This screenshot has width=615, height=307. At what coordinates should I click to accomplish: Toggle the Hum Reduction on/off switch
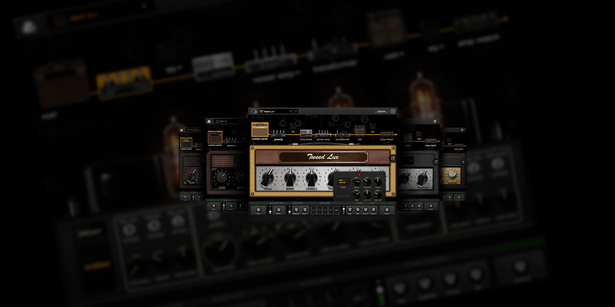tap(270, 210)
